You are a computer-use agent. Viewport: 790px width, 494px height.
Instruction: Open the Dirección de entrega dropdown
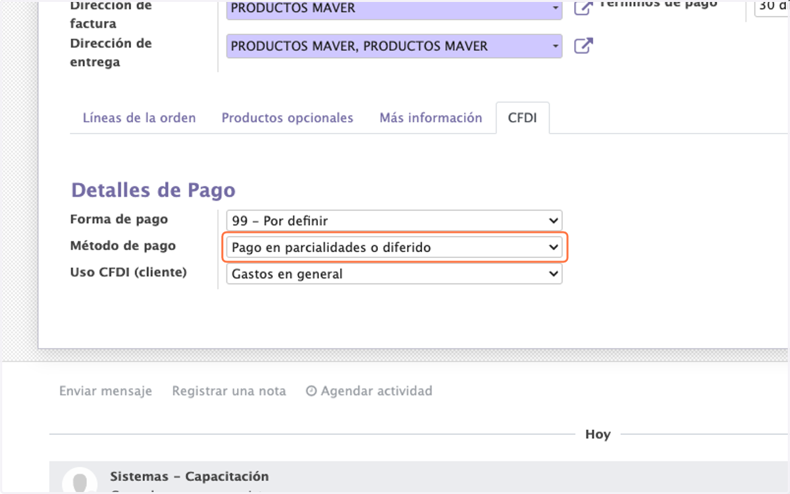click(x=394, y=46)
